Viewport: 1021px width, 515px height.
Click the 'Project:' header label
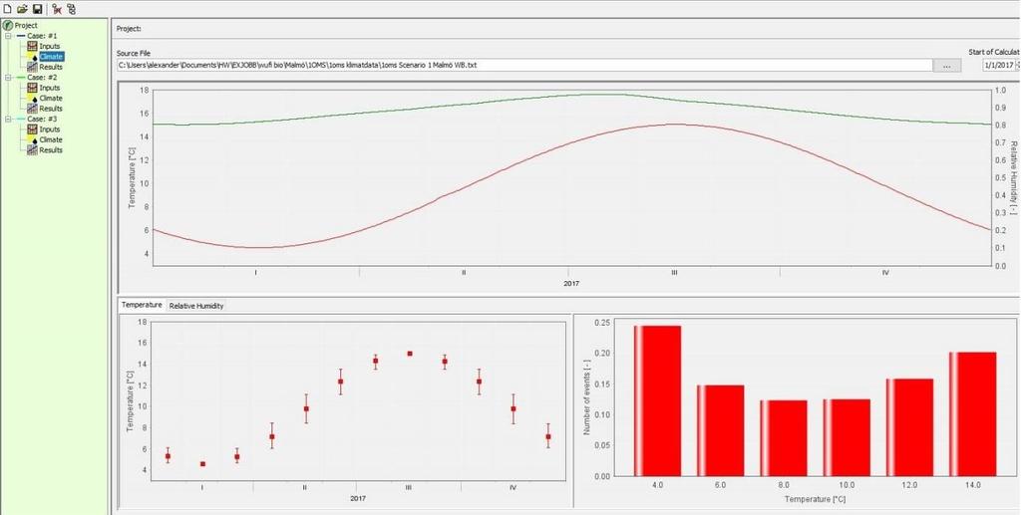tap(129, 29)
